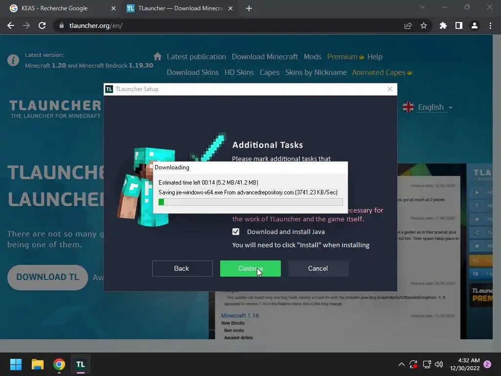Open the volume tray icon
The image size is (501, 376).
click(x=439, y=364)
